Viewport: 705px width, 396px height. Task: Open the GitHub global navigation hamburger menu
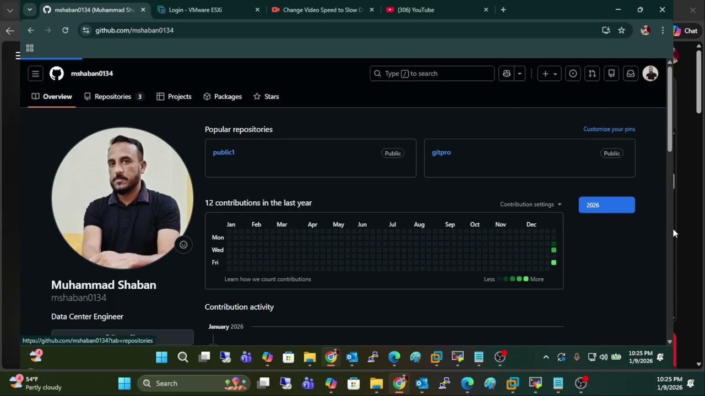35,74
